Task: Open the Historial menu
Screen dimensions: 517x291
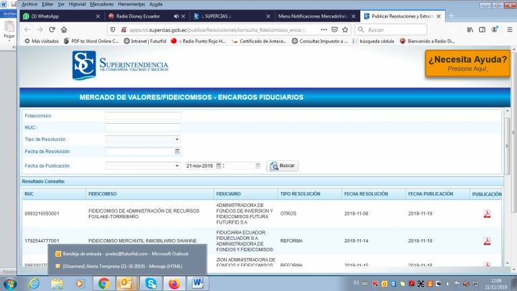Action: point(77,4)
